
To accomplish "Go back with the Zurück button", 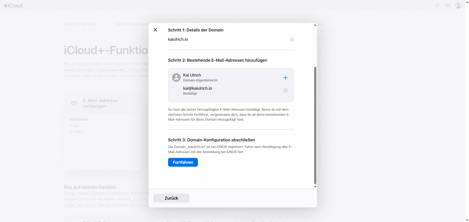I will coord(171,198).
